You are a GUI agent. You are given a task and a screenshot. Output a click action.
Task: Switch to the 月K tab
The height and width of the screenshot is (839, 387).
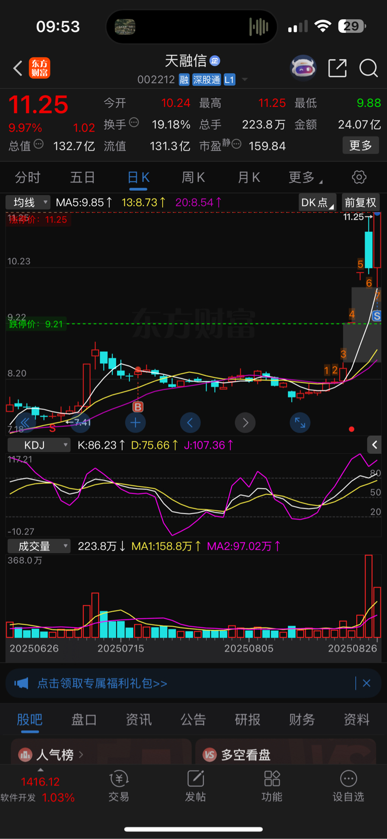[248, 177]
